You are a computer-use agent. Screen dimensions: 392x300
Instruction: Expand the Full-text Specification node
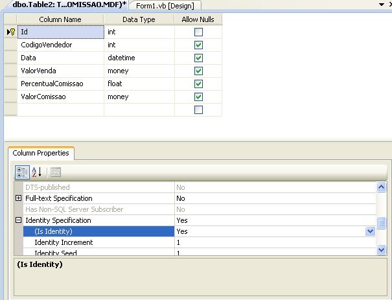pos(19,198)
